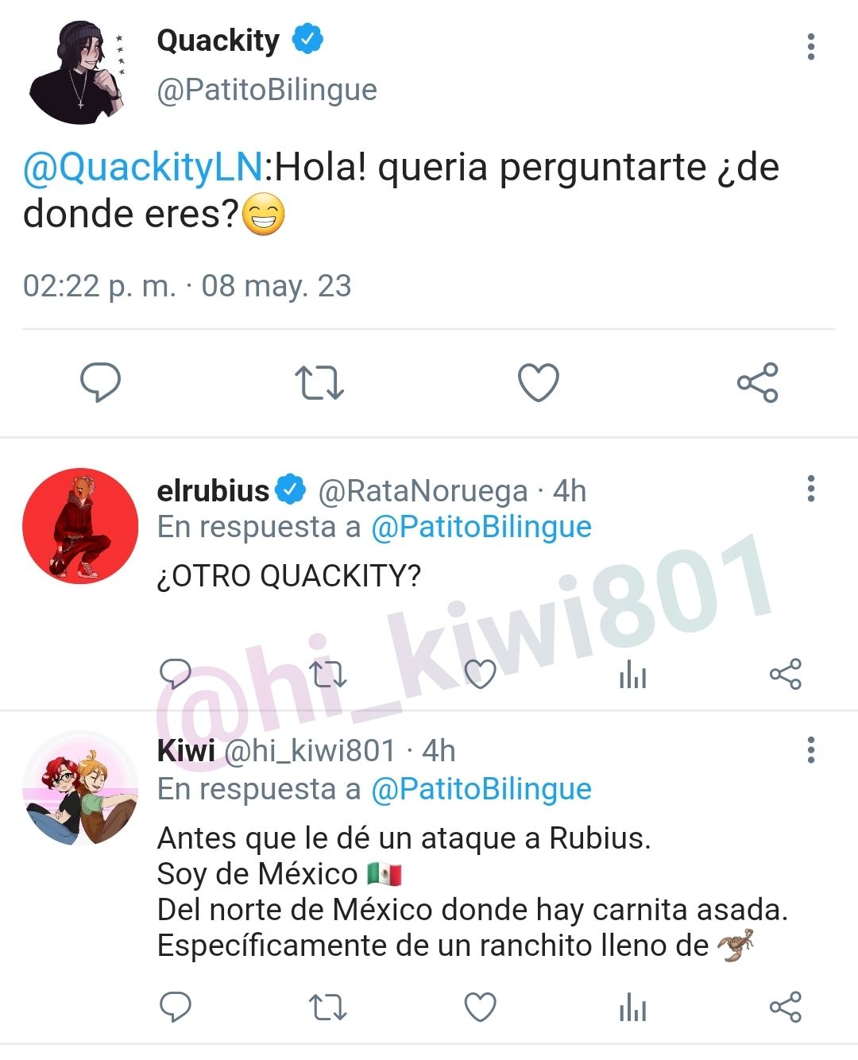858x1060 pixels.
Task: Open @PatitoBilingue link in elrubius reply
Action: 481,527
